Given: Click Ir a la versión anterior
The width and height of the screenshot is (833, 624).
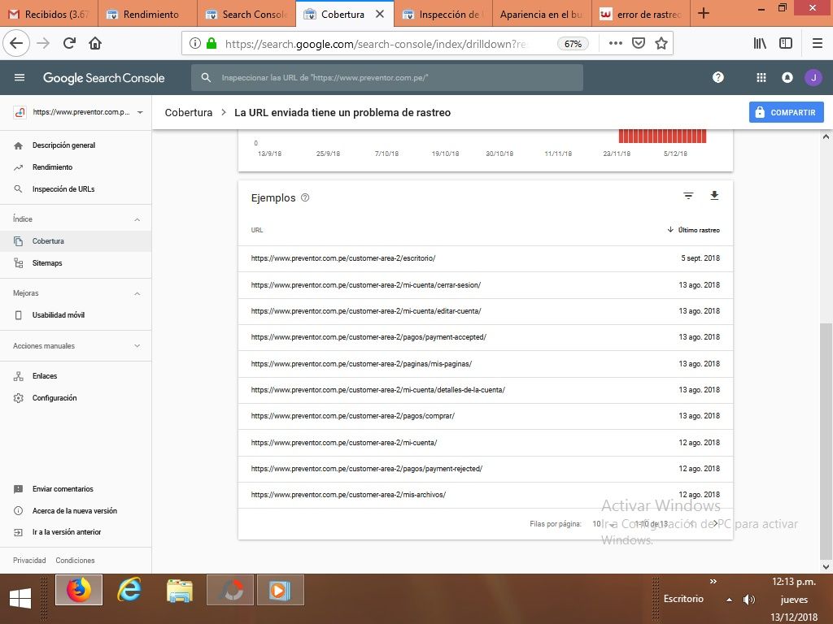Looking at the screenshot, I should 76,531.
